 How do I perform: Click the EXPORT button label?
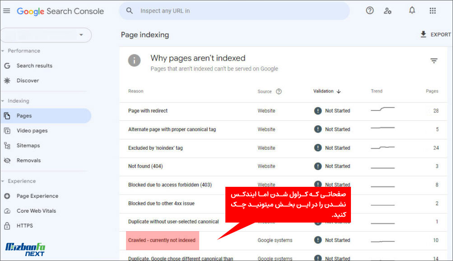pos(440,34)
